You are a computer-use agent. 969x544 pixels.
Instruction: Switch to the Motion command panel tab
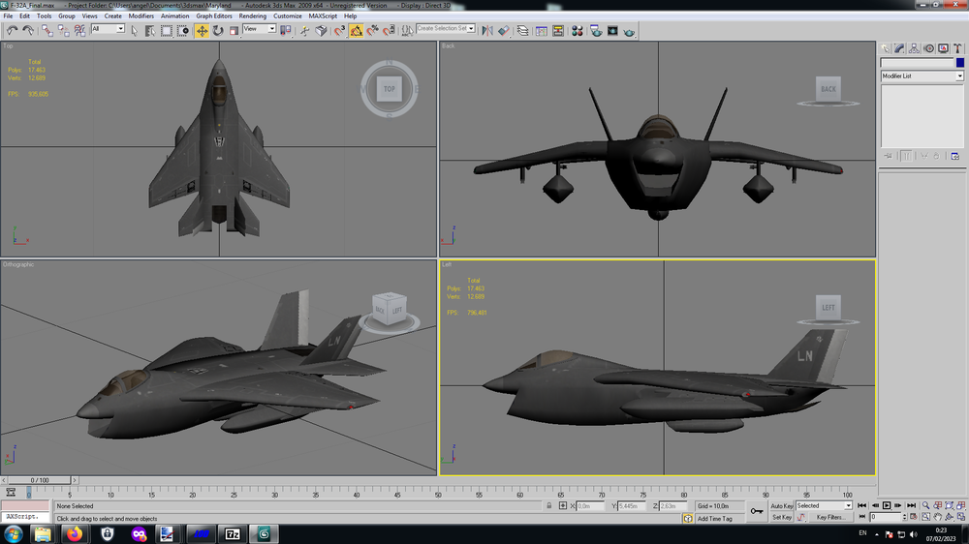929,48
